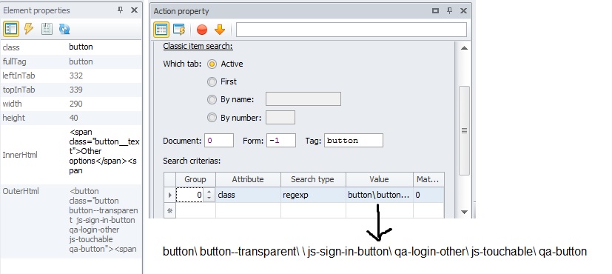
Task: Select the By name radio button
Action: pyautogui.click(x=212, y=99)
